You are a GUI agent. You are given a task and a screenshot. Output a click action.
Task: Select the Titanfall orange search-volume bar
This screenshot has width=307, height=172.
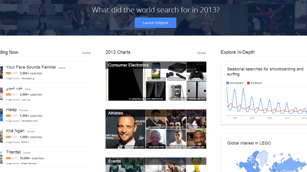(x=11, y=158)
